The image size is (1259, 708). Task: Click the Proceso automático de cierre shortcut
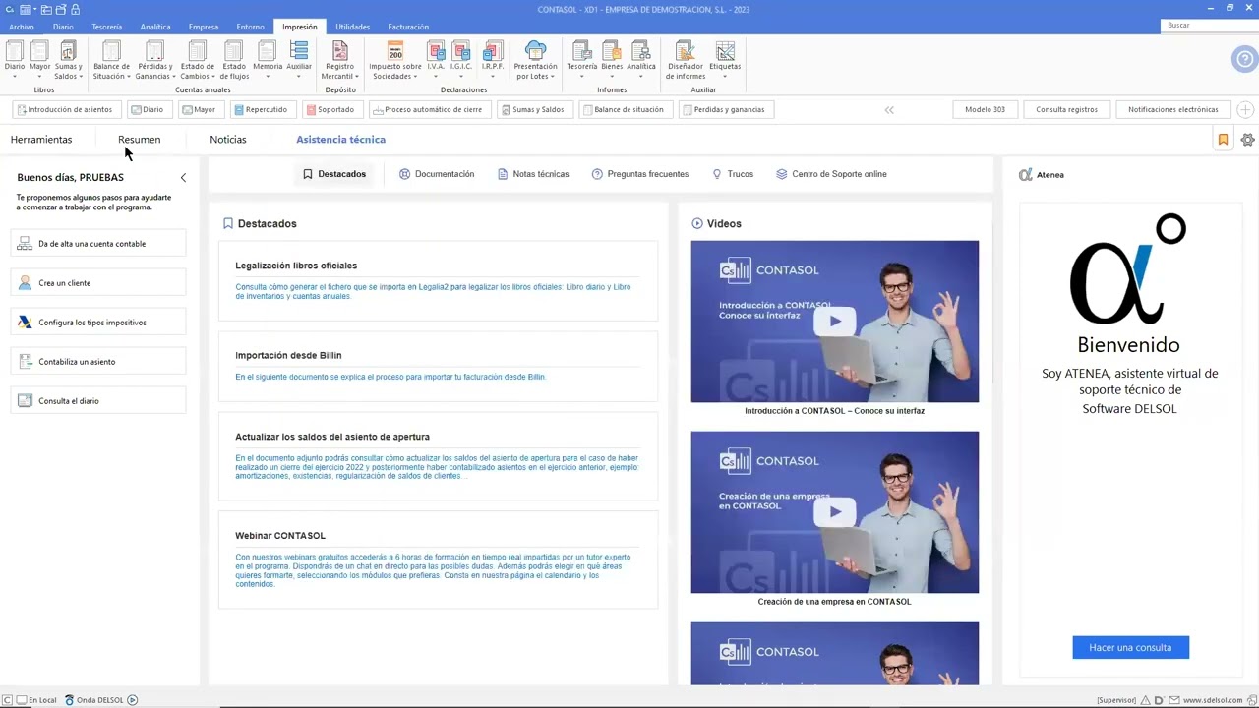428,110
